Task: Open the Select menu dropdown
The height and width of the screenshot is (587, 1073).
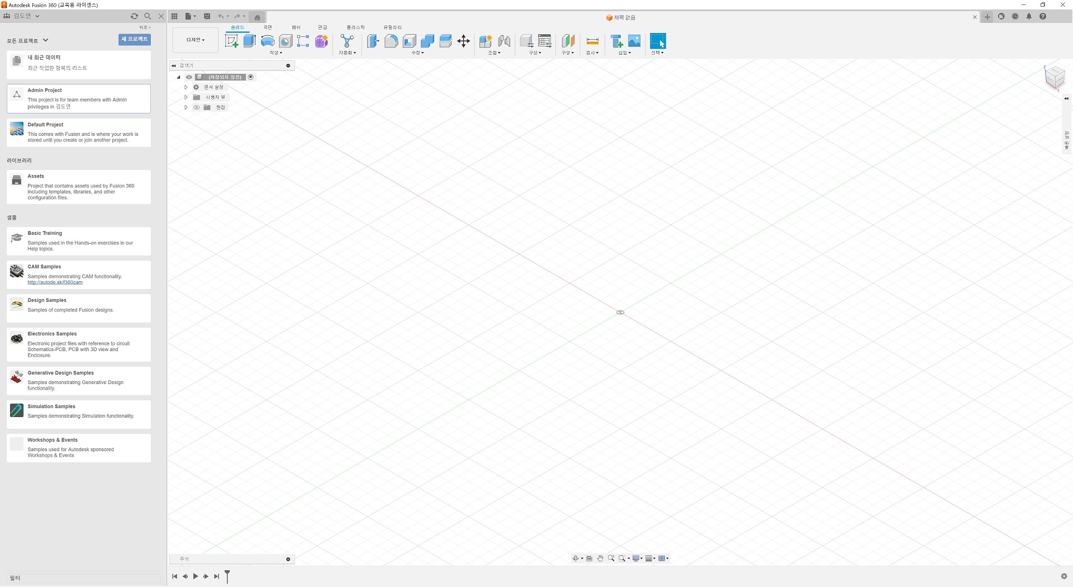Action: pos(657,53)
